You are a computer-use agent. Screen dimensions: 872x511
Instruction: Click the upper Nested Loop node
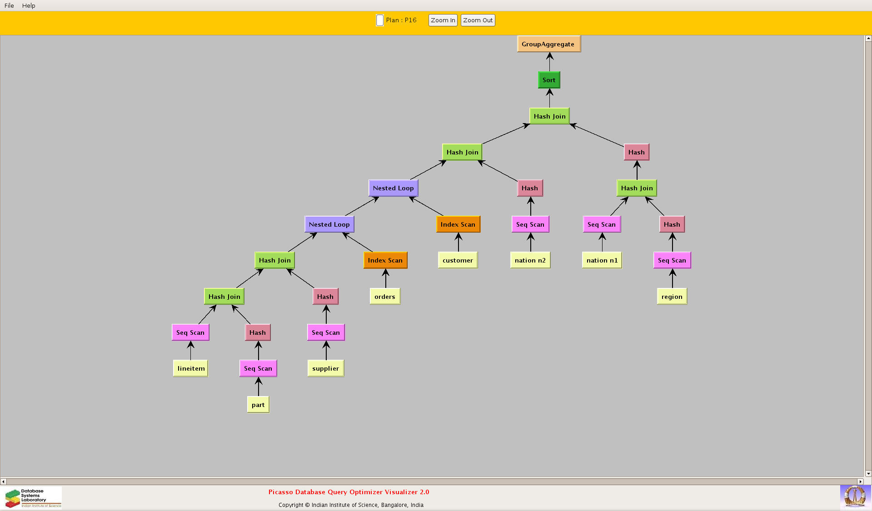(x=393, y=188)
